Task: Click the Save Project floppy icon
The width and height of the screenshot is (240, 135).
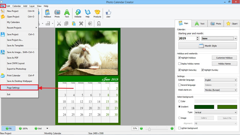Action: (3, 34)
